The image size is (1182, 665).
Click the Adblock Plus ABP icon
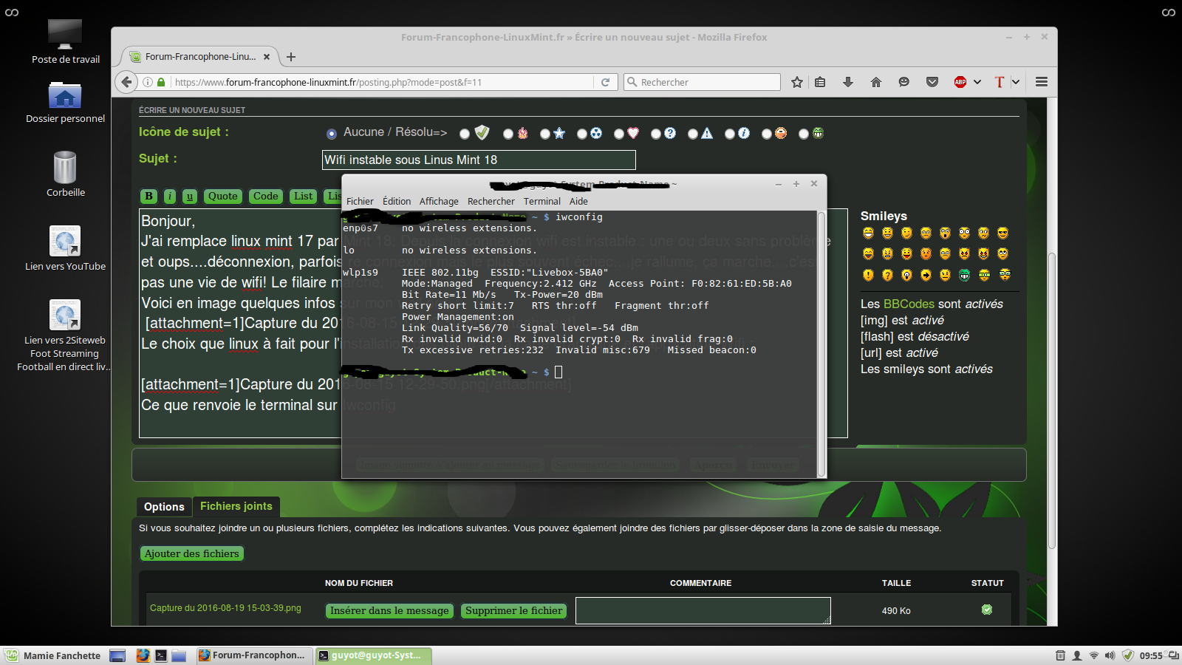click(960, 82)
